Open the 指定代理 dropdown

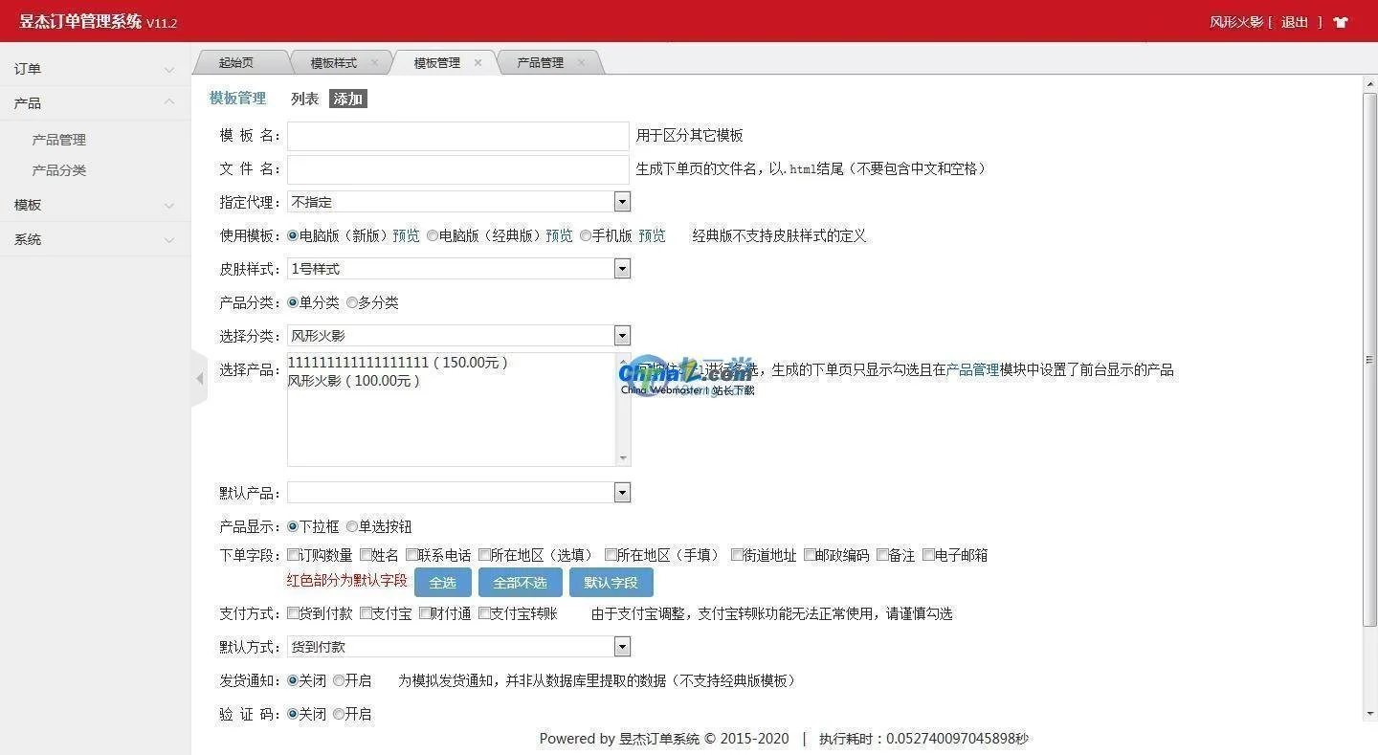[622, 202]
